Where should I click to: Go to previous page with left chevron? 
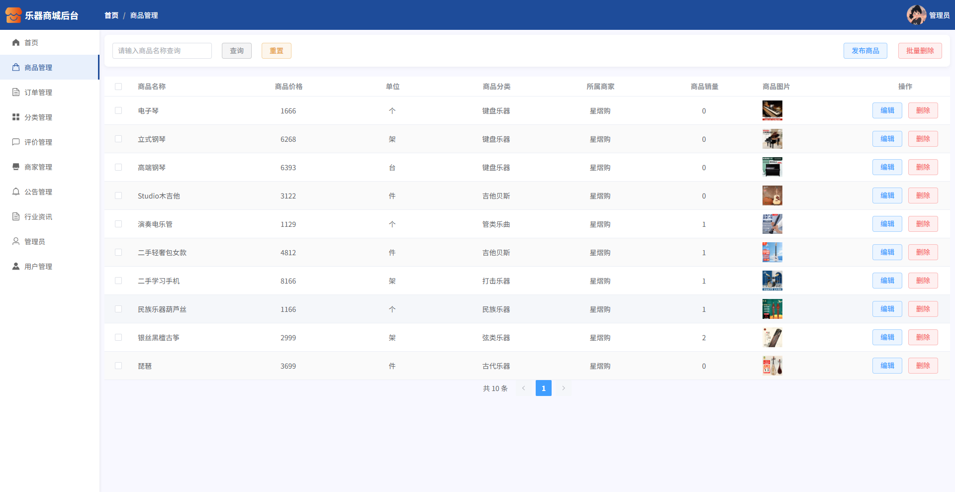coord(523,389)
